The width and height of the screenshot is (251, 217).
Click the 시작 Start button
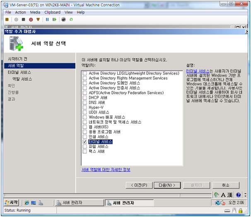[11, 203]
